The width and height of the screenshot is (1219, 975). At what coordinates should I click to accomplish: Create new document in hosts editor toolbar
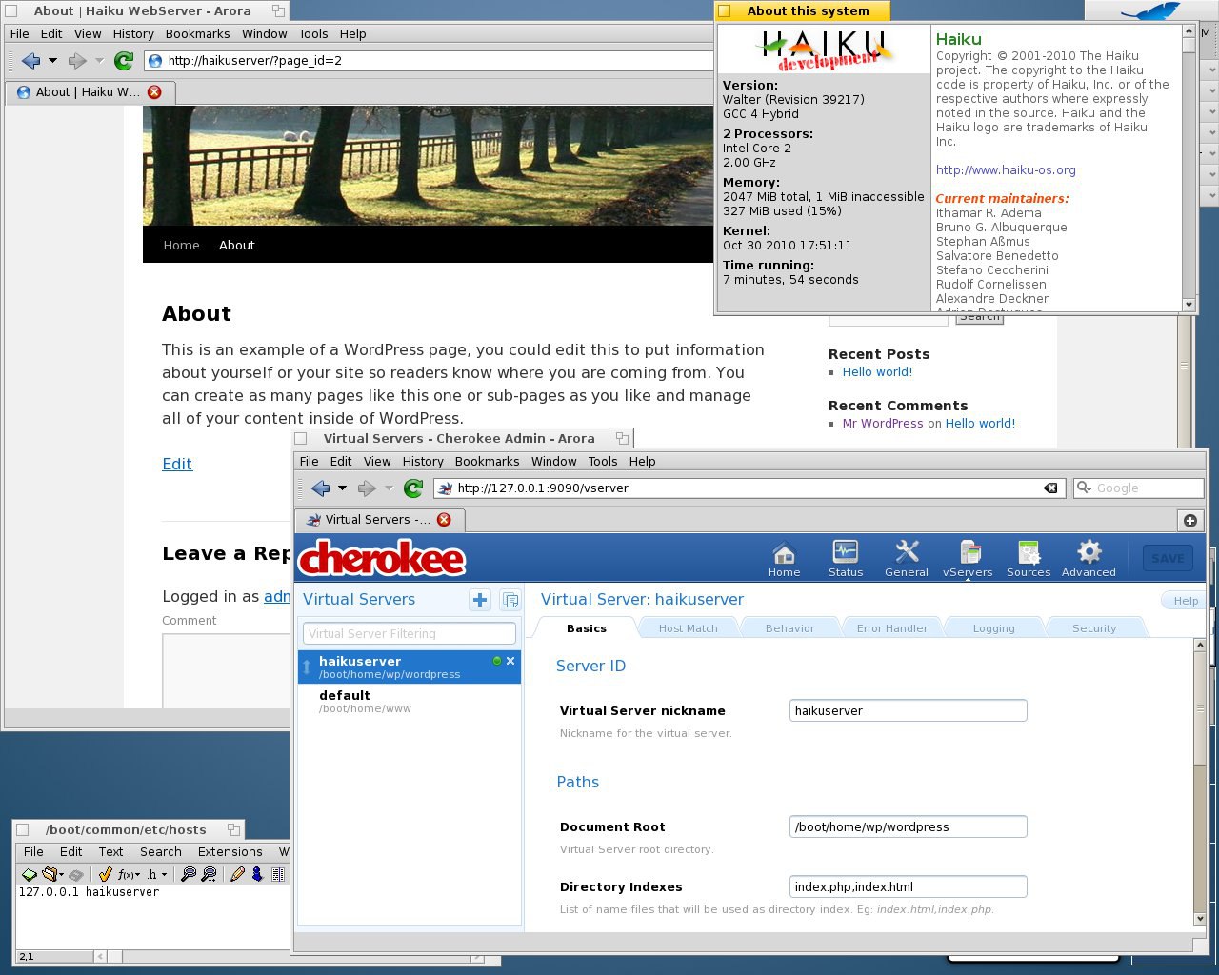pyautogui.click(x=29, y=874)
